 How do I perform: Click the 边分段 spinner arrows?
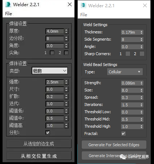66,38
